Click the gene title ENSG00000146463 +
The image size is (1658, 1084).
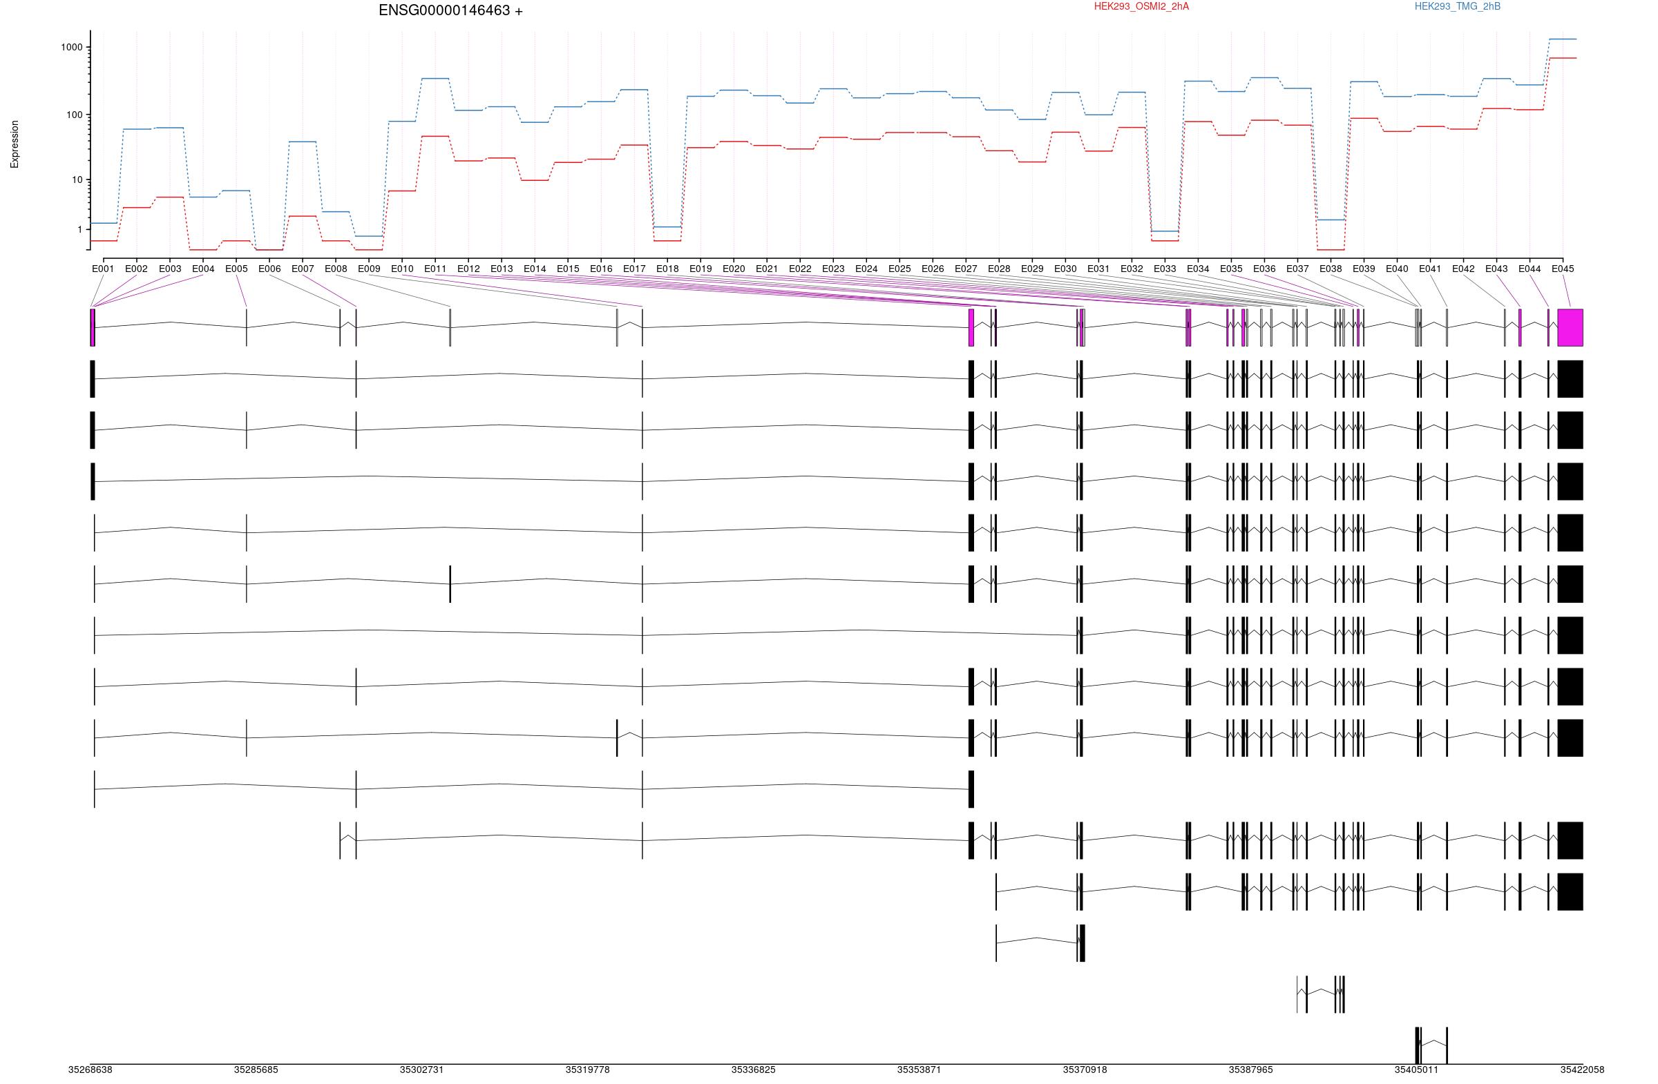pyautogui.click(x=450, y=10)
